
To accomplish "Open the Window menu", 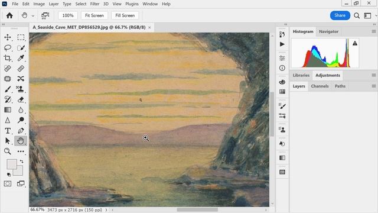I will point(150,4).
